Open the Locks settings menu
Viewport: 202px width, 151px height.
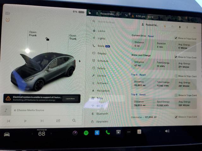tap(99, 31)
